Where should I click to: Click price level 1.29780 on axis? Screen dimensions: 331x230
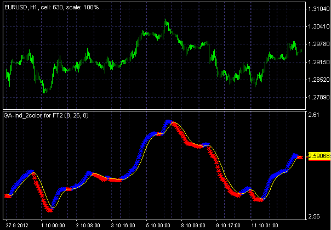point(319,44)
